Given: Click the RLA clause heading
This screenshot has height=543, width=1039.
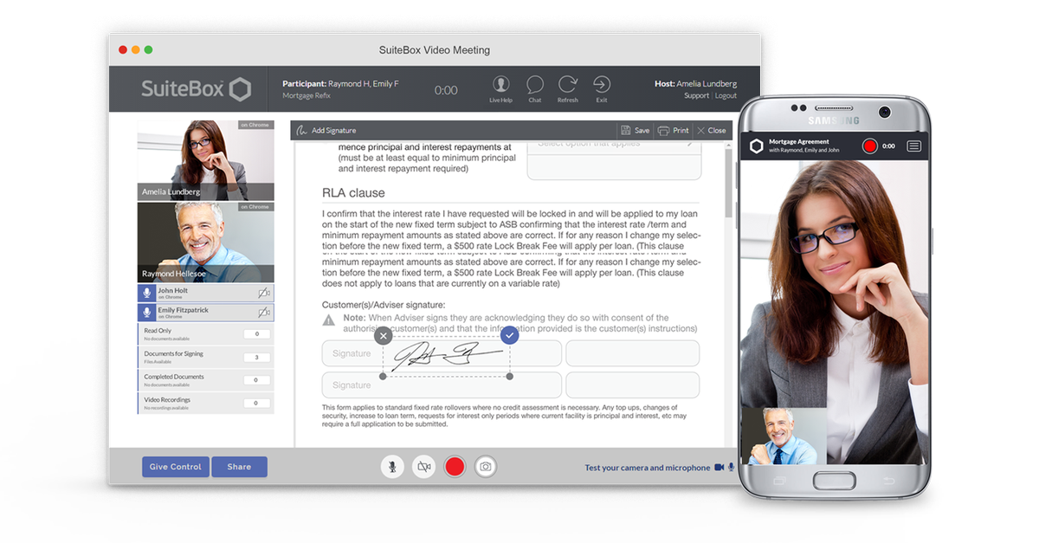Looking at the screenshot, I should [353, 193].
